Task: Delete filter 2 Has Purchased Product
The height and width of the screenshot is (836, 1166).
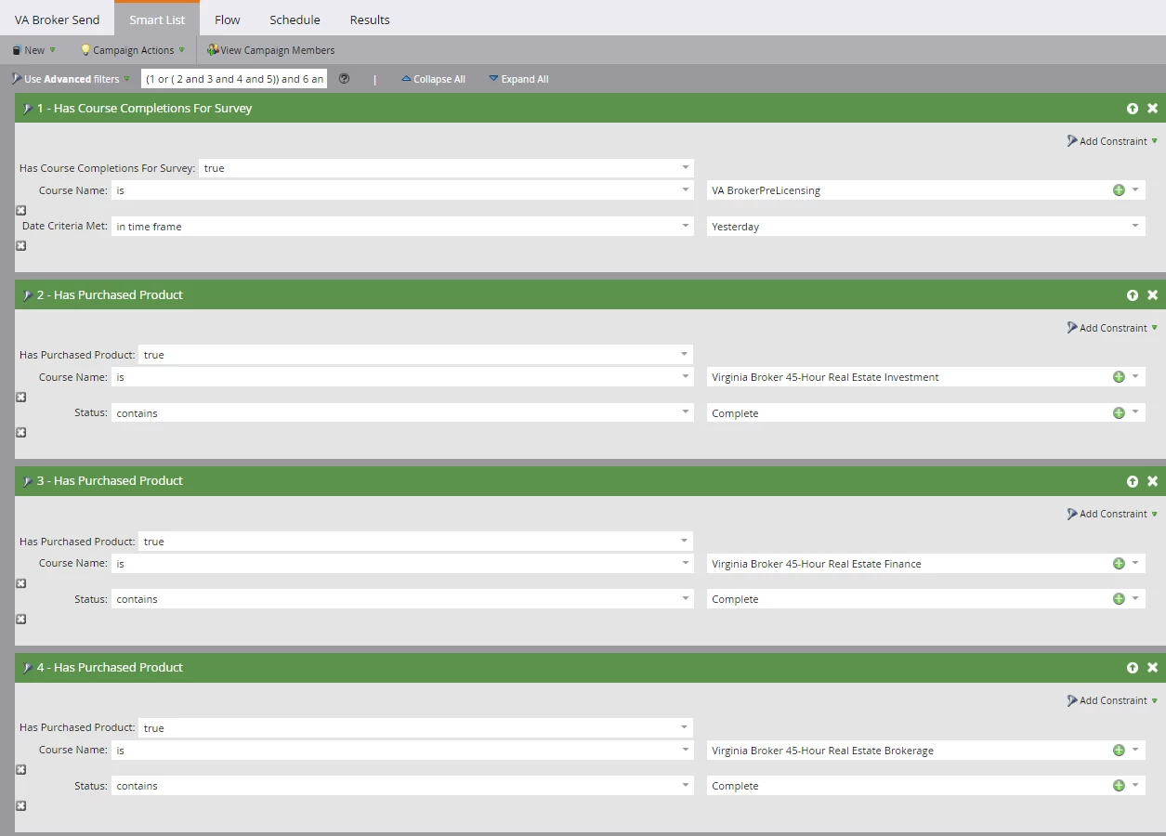Action: [1153, 295]
